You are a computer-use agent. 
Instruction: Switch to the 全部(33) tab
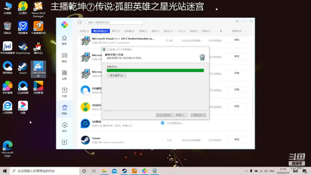84,31
